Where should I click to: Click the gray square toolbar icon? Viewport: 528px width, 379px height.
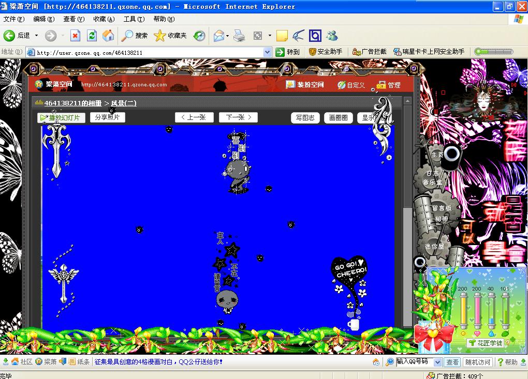point(258,35)
